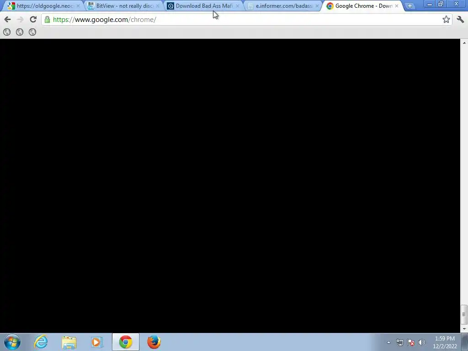Close the BitView tab

click(158, 6)
